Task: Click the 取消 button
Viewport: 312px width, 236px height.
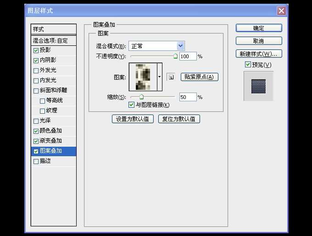Action: point(259,41)
